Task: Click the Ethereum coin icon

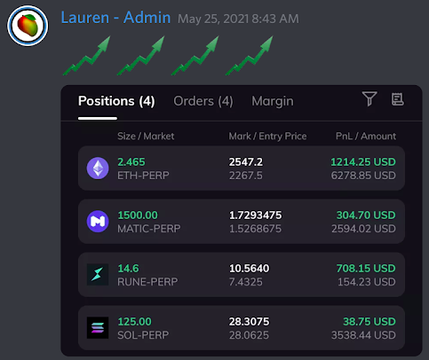Action: point(98,168)
